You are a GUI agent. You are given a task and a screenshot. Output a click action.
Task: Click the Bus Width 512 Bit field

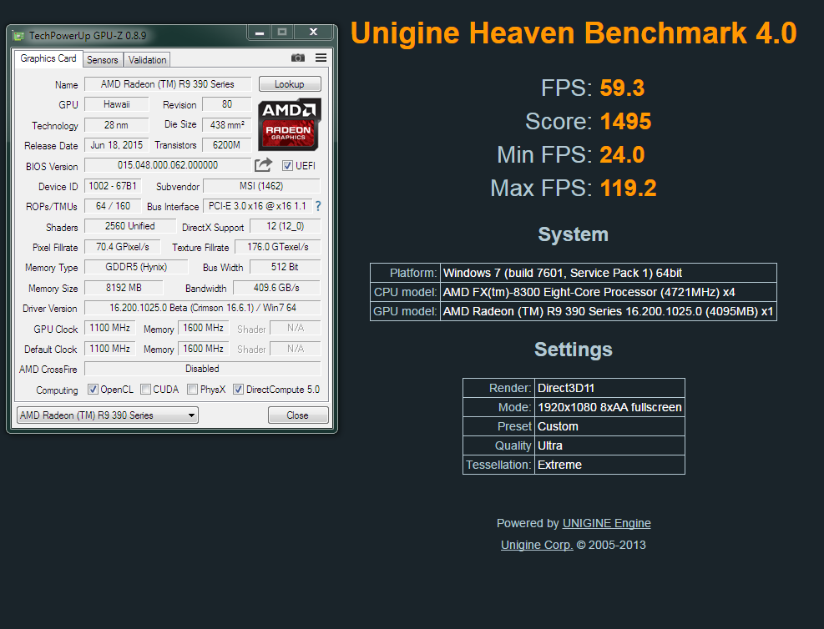pyautogui.click(x=285, y=267)
